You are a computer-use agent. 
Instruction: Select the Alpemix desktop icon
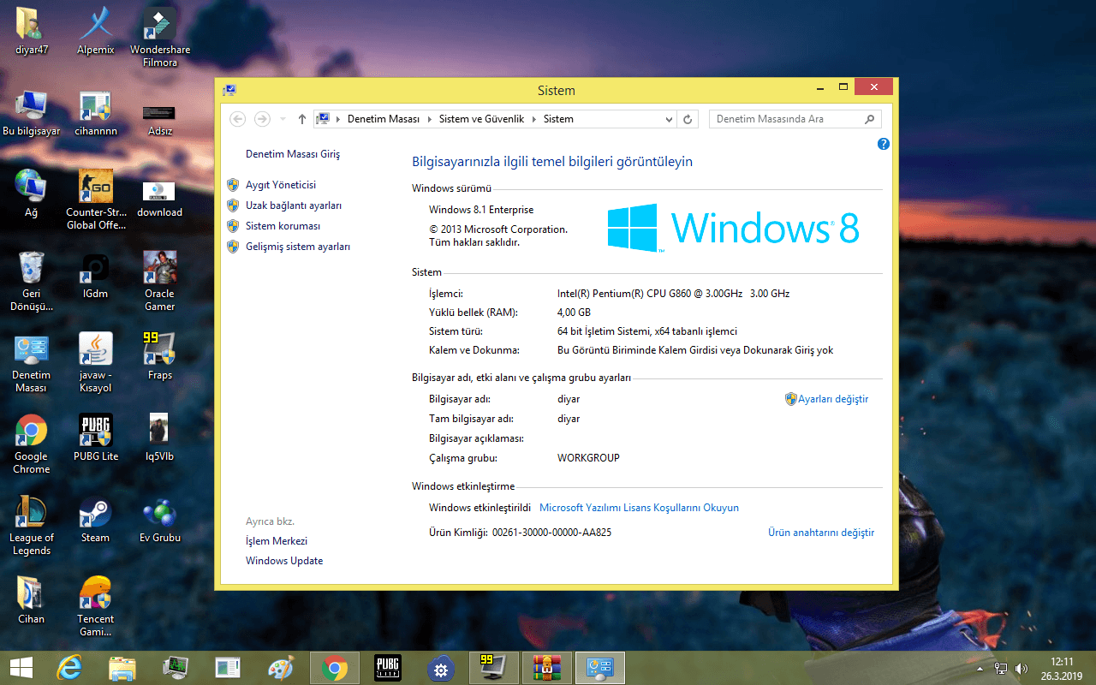95,32
